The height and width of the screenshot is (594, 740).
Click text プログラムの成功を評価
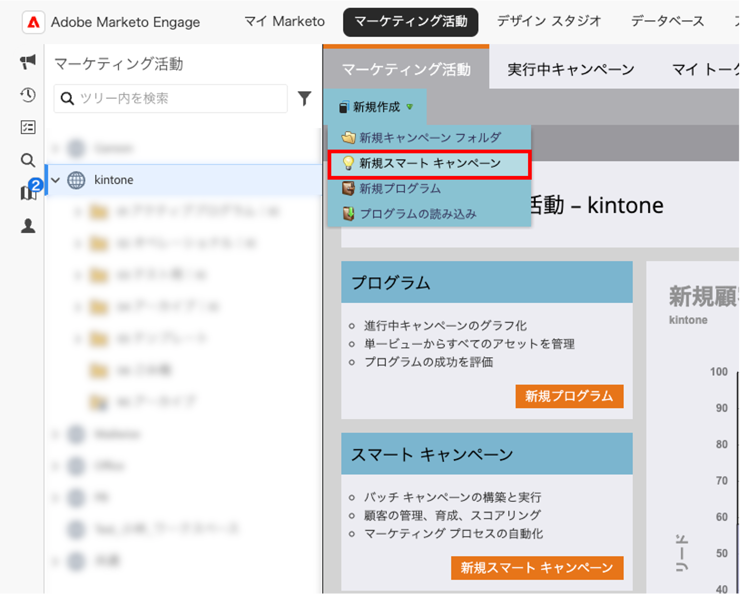[429, 362]
